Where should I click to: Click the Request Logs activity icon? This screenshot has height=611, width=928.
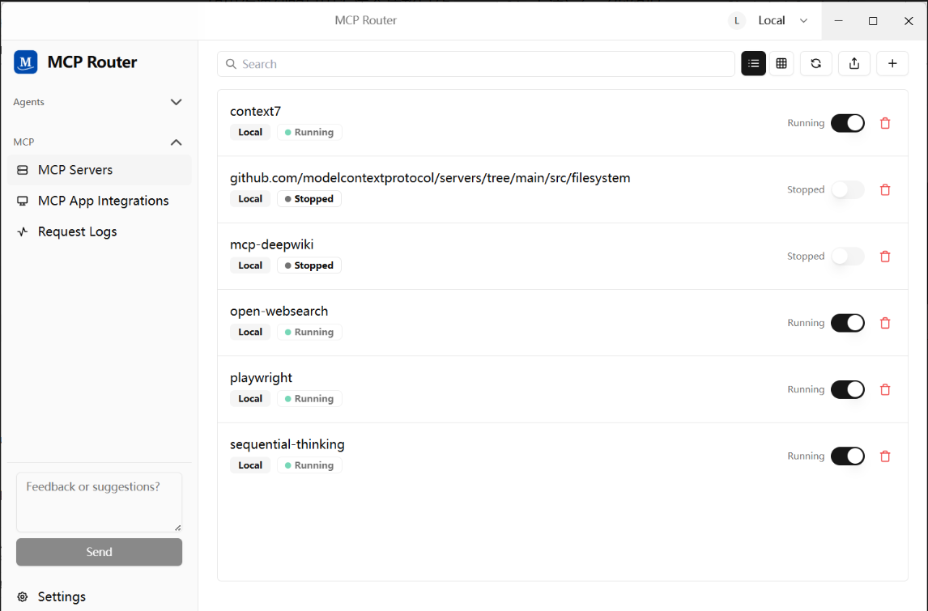[23, 232]
